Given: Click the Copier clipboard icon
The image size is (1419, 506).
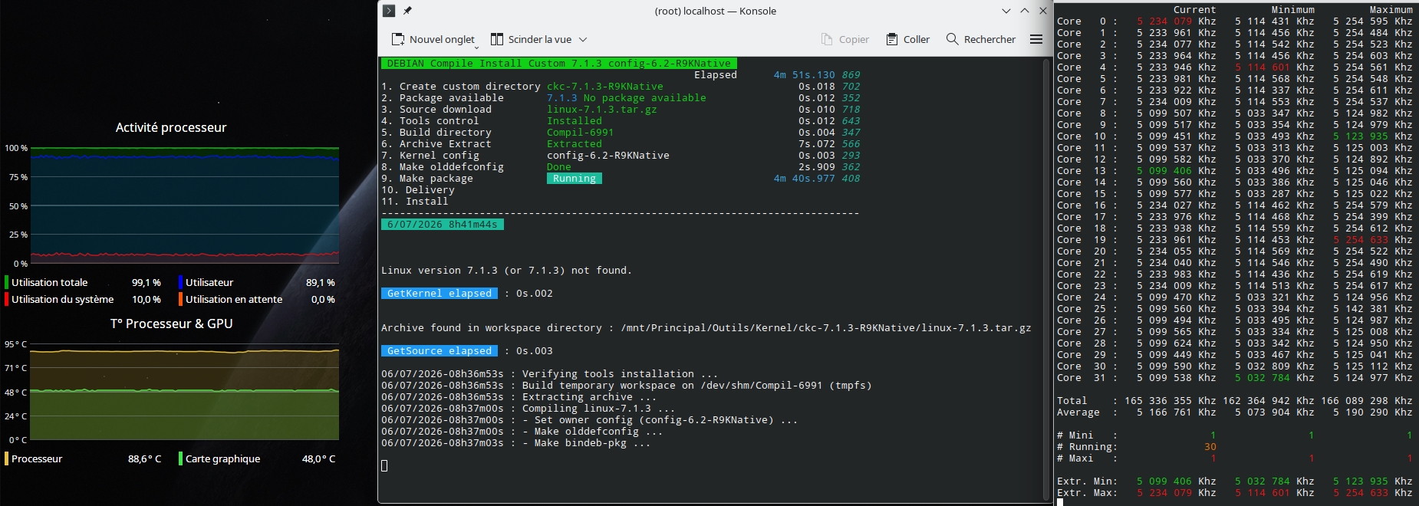Looking at the screenshot, I should pyautogui.click(x=827, y=39).
